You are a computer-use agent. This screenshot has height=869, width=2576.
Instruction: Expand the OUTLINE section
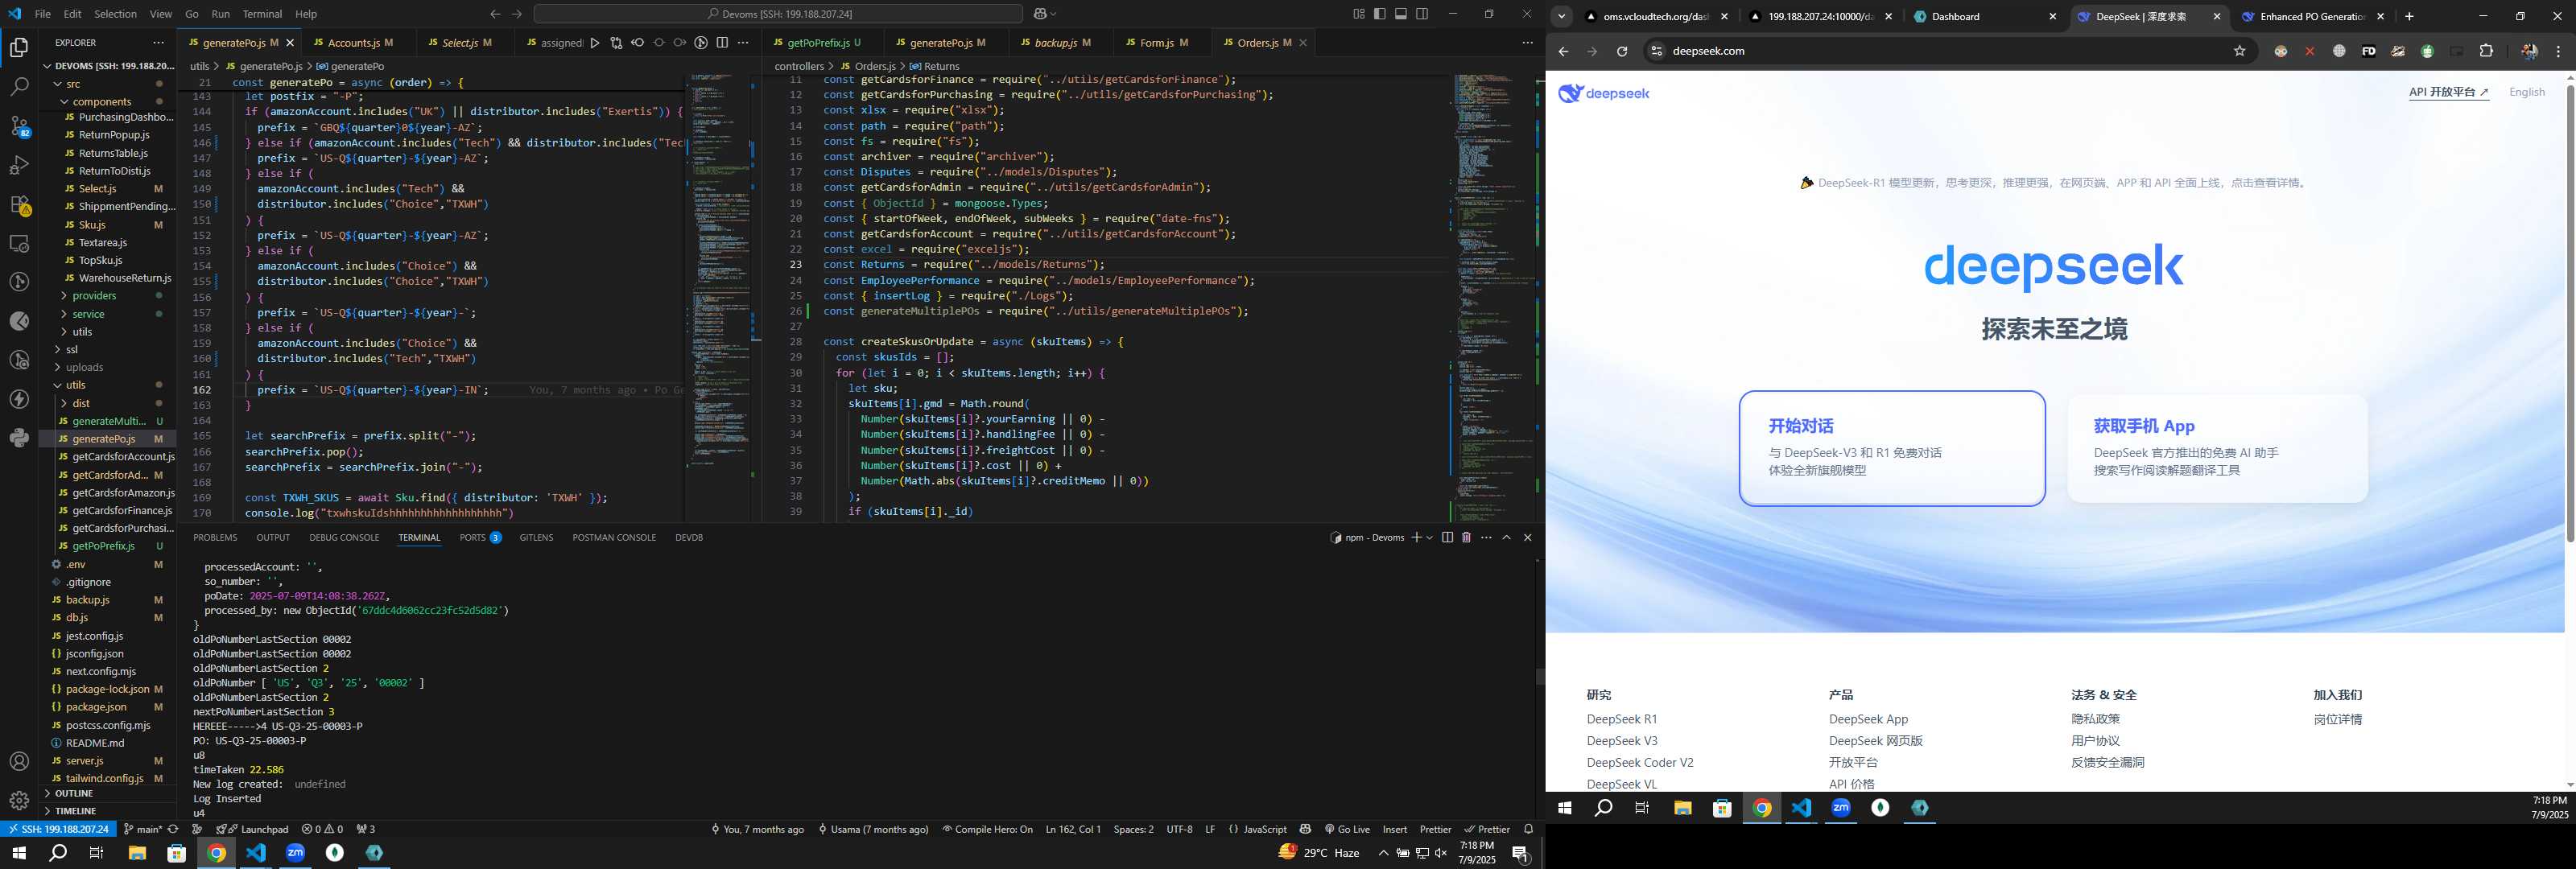(74, 793)
